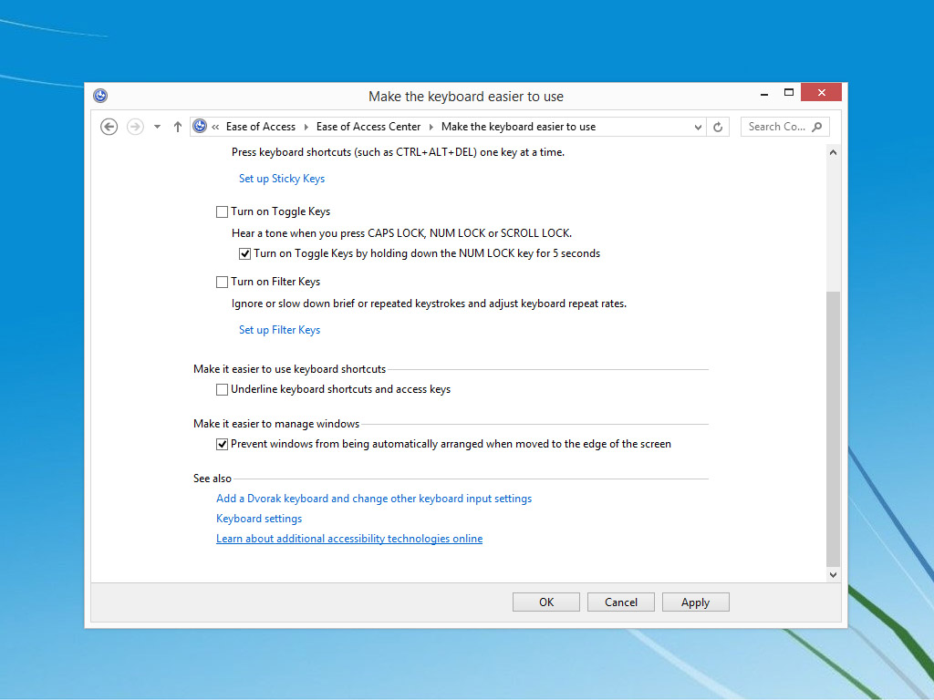Click the window title bar Ease of Access icon
This screenshot has width=934, height=700.
click(x=100, y=96)
